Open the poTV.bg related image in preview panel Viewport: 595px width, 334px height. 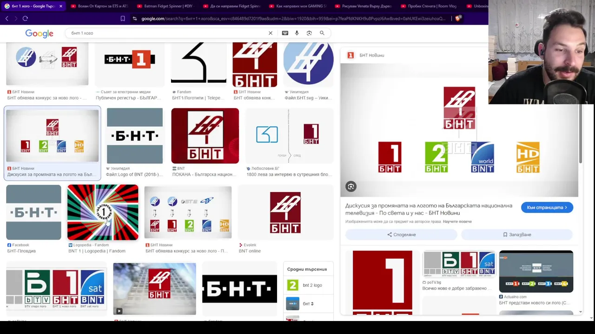pos(459,264)
